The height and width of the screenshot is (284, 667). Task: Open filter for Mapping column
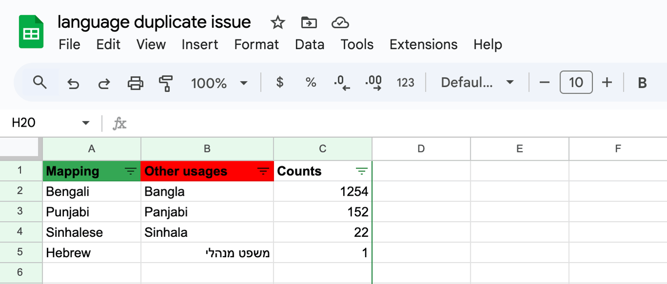tap(131, 171)
